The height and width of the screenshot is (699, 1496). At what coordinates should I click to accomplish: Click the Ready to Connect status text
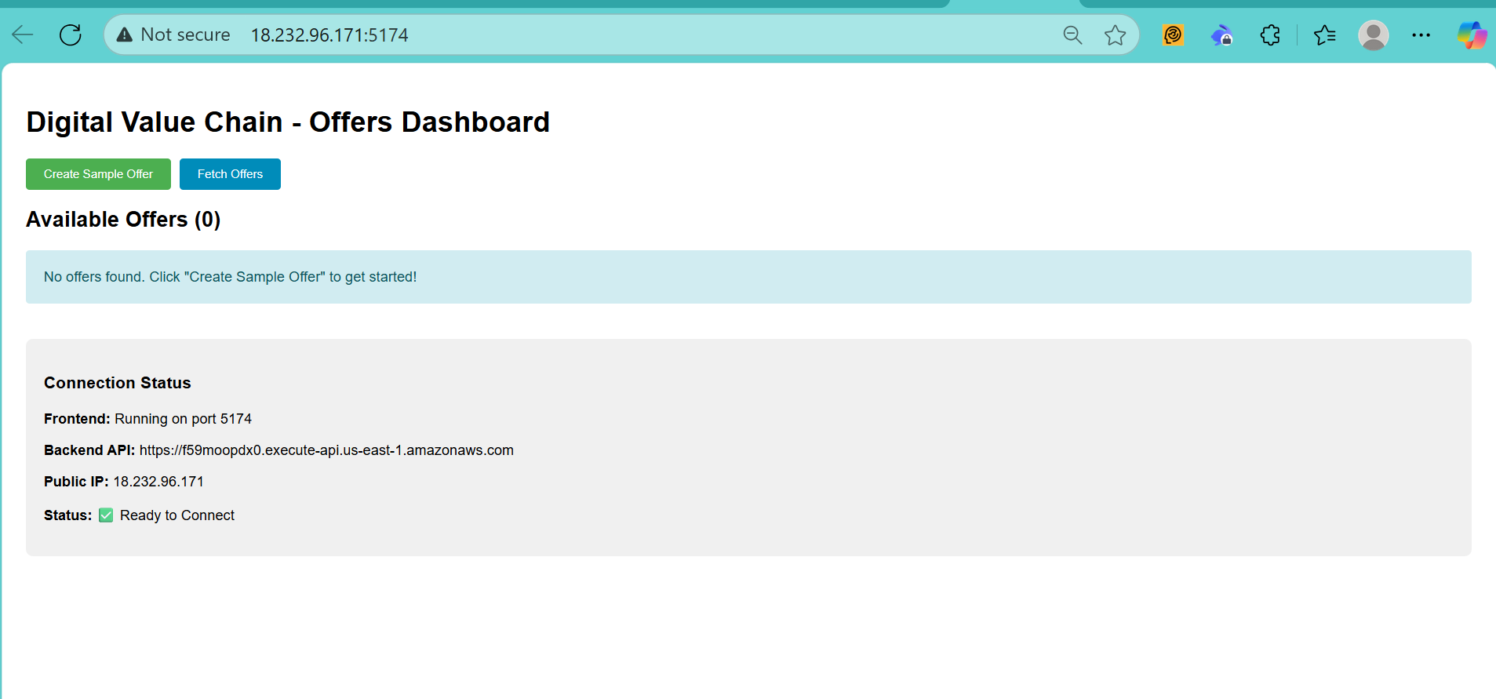click(x=177, y=515)
